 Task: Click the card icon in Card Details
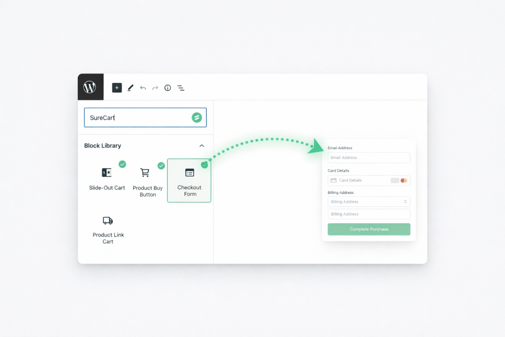click(334, 181)
